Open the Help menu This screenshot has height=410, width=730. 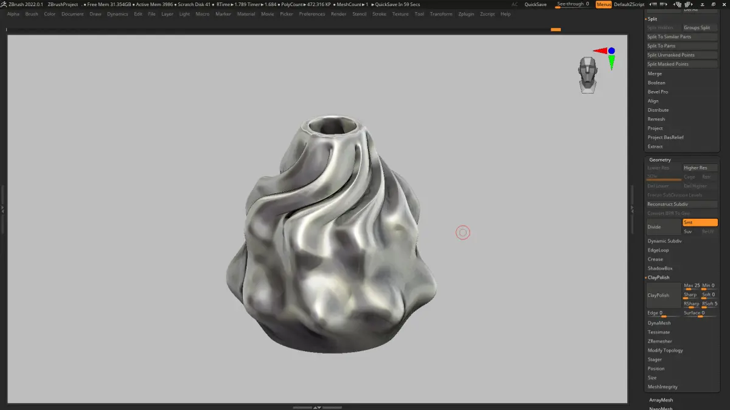click(506, 14)
